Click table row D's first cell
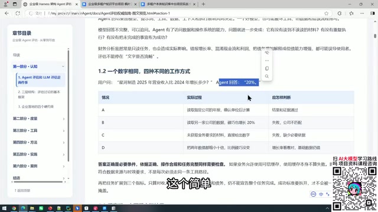This screenshot has height=212, width=378. [x=141, y=148]
